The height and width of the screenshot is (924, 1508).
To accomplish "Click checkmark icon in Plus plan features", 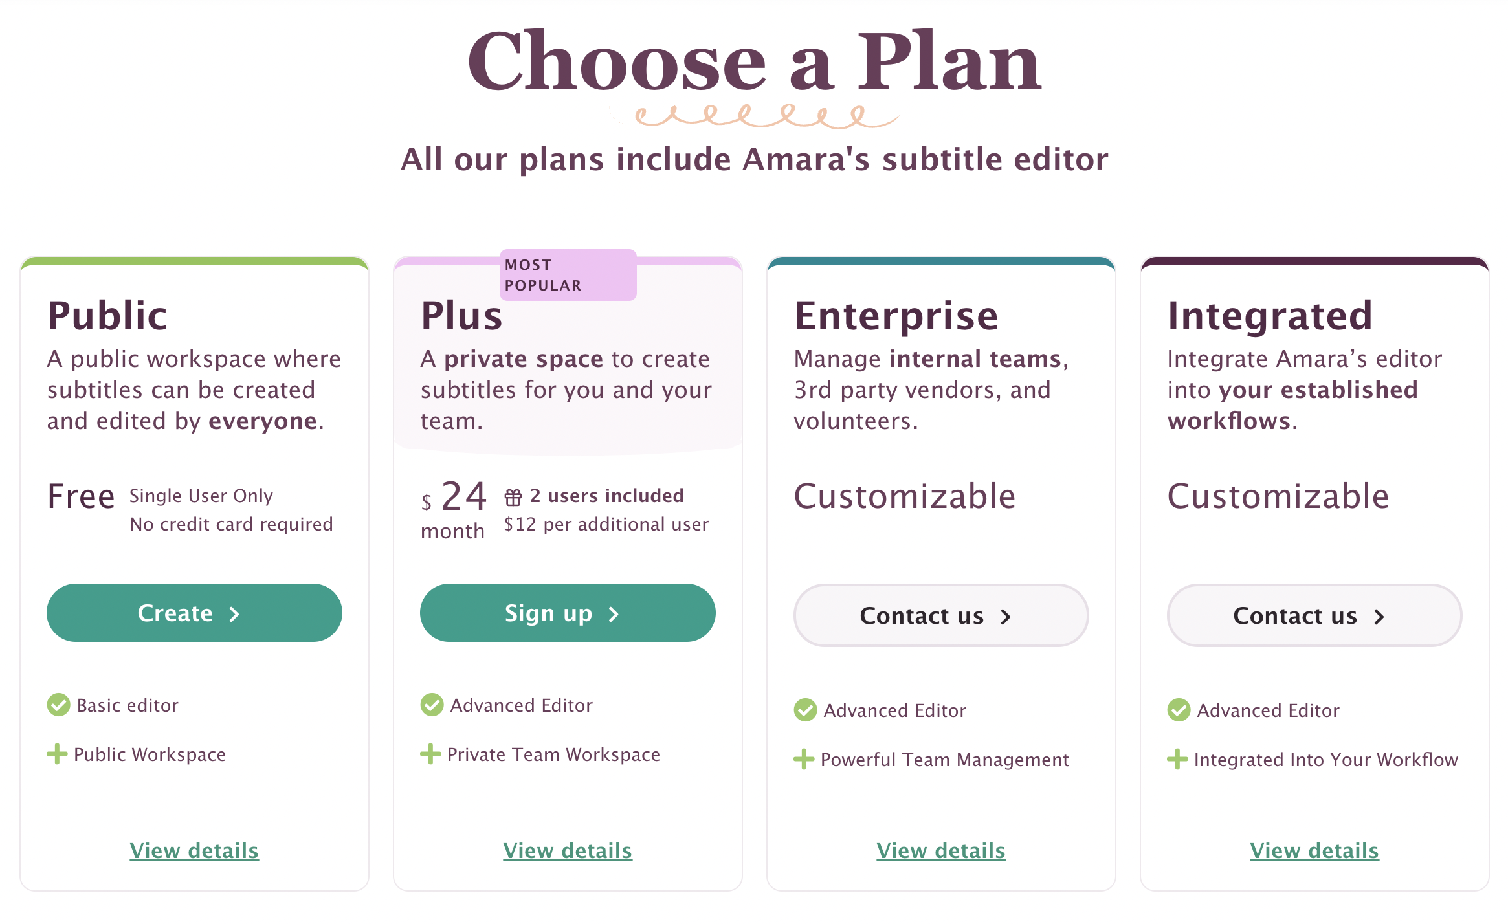I will (432, 705).
